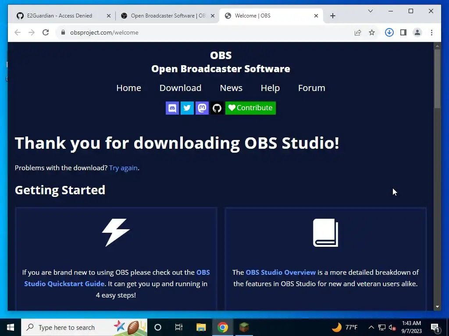Screen dimensions: 449x336
Task: Go forward to next page
Action: pyautogui.click(x=32, y=32)
